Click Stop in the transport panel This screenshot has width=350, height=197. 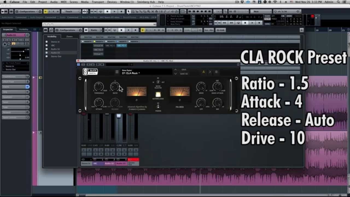245,23
